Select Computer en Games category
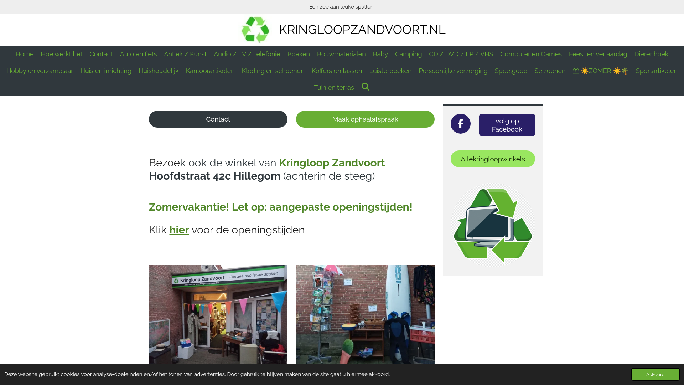This screenshot has width=684, height=385. (x=531, y=54)
